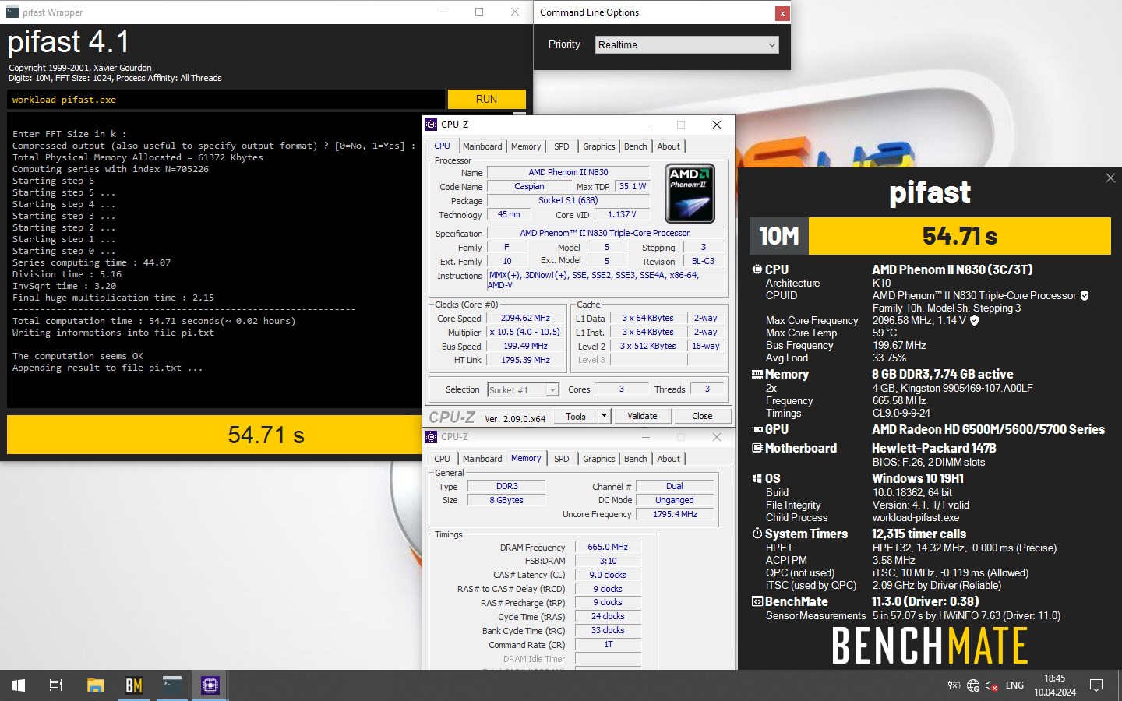Screen dimensions: 1122x701
Task: Click the DRAM Frequency 665.0 MHz value
Action: 608,547
